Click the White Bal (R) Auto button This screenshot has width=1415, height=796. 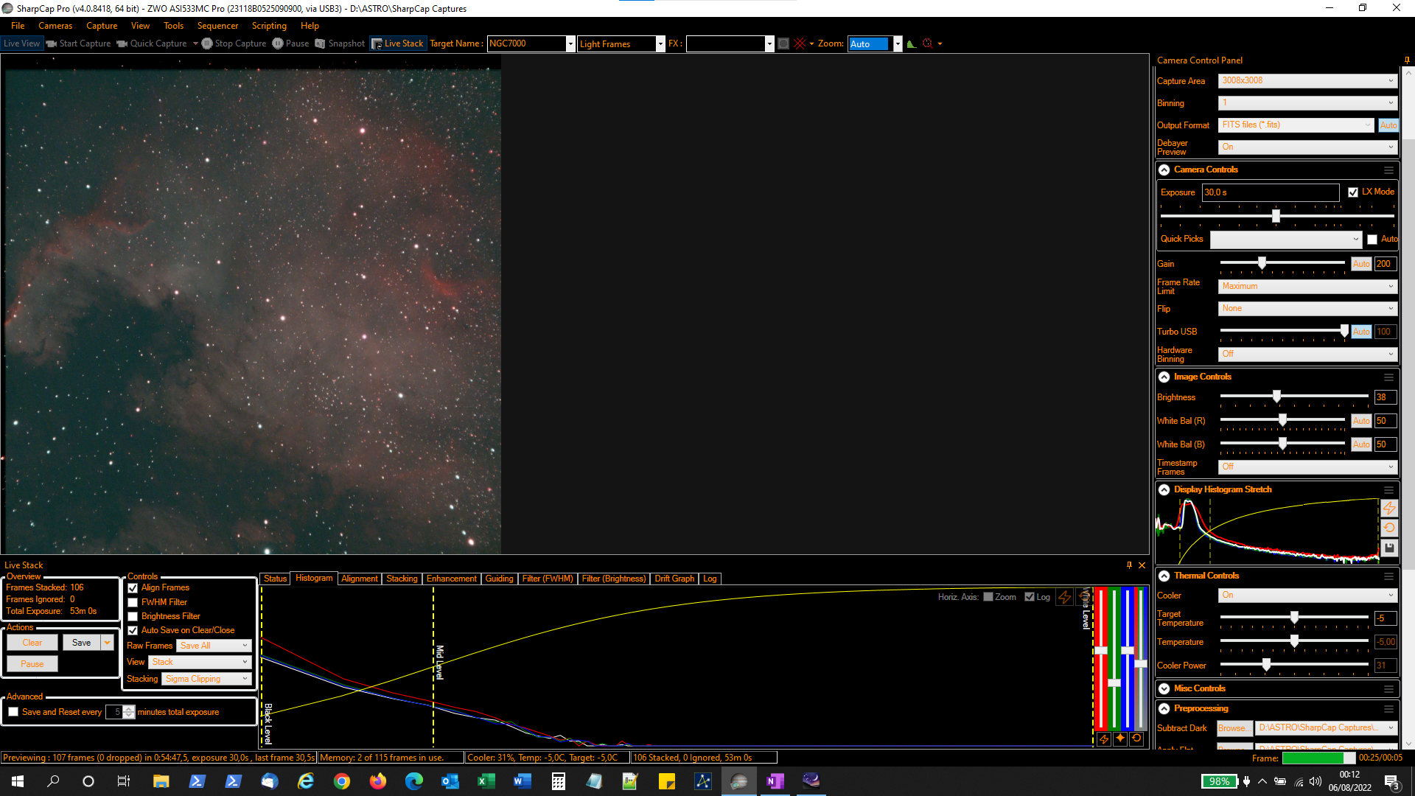[x=1361, y=421]
